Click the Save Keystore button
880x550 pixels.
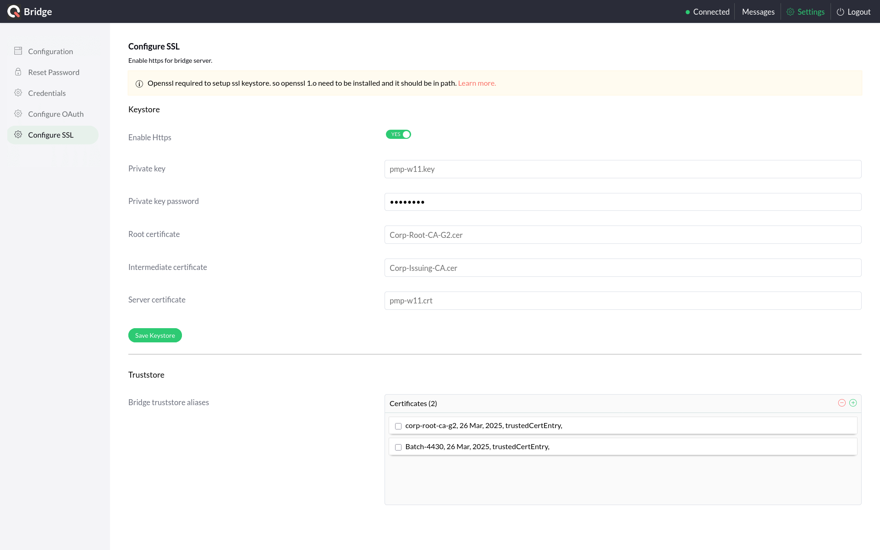pos(155,335)
